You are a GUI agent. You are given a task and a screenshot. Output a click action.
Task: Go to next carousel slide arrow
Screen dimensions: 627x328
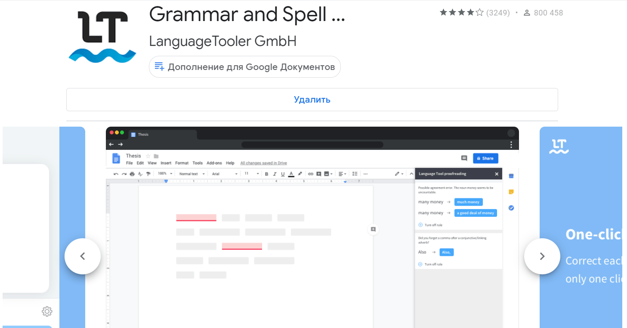(x=542, y=256)
